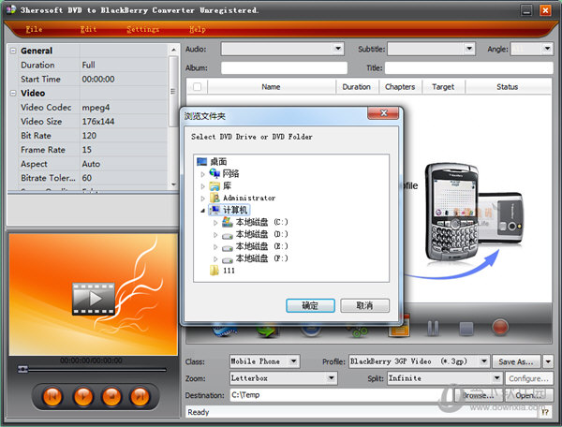562x427 pixels.
Task: Sort file list by Name column
Action: pos(272,87)
